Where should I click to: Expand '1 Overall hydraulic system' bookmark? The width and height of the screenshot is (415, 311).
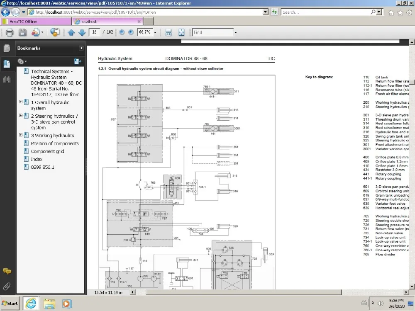coord(21,102)
